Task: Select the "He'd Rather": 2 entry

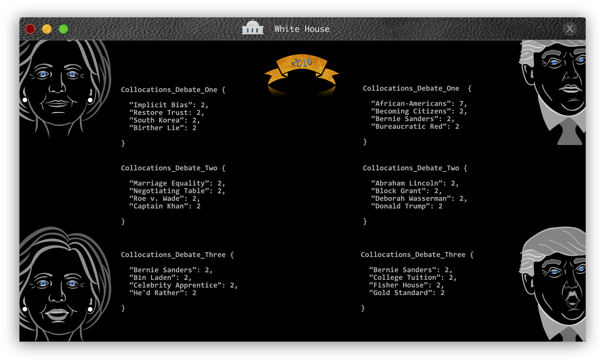Action: pyautogui.click(x=163, y=293)
